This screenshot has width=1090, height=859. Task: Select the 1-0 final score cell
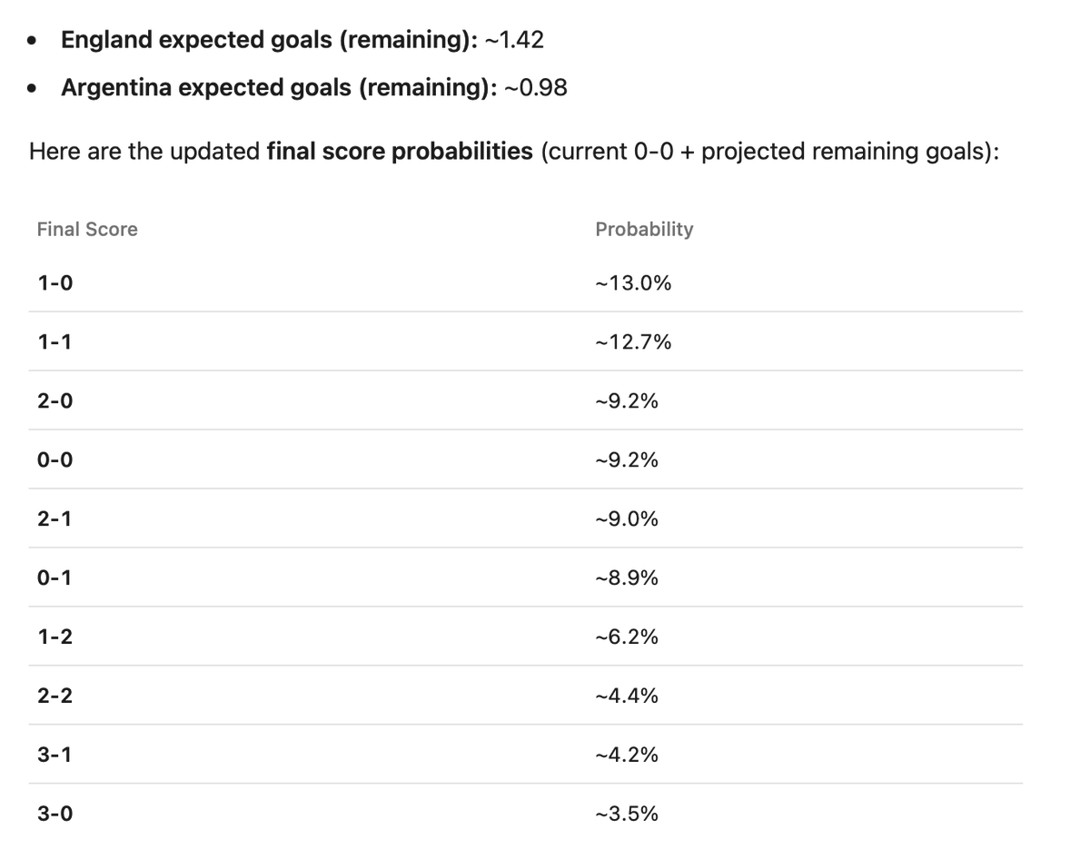pos(54,283)
